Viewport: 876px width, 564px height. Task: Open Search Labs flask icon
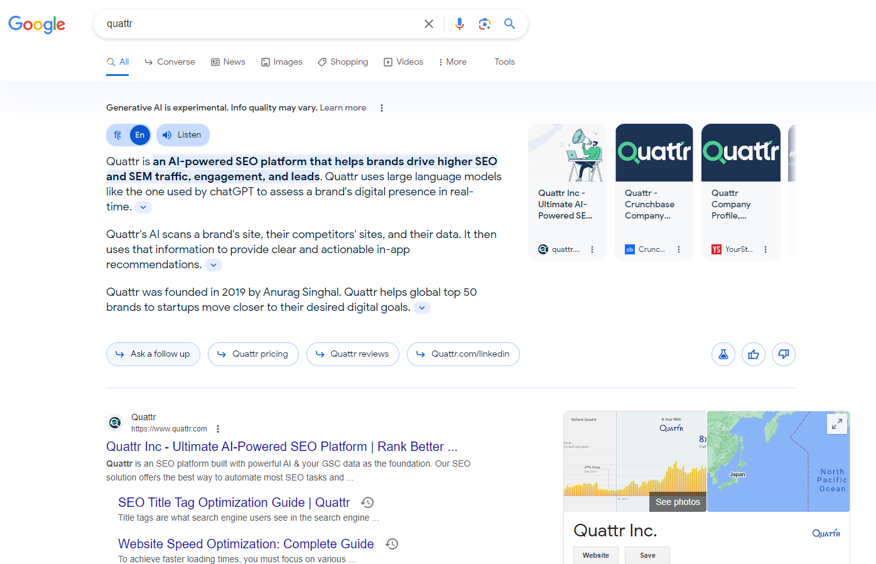click(x=723, y=354)
